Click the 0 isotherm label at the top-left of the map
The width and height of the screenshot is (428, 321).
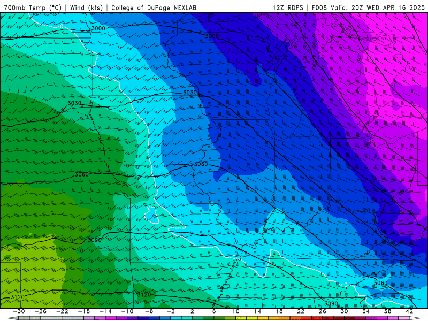pyautogui.click(x=62, y=26)
